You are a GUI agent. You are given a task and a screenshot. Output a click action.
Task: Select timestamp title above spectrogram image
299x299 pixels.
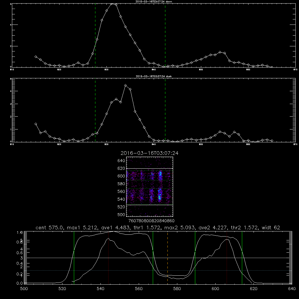tap(149, 153)
